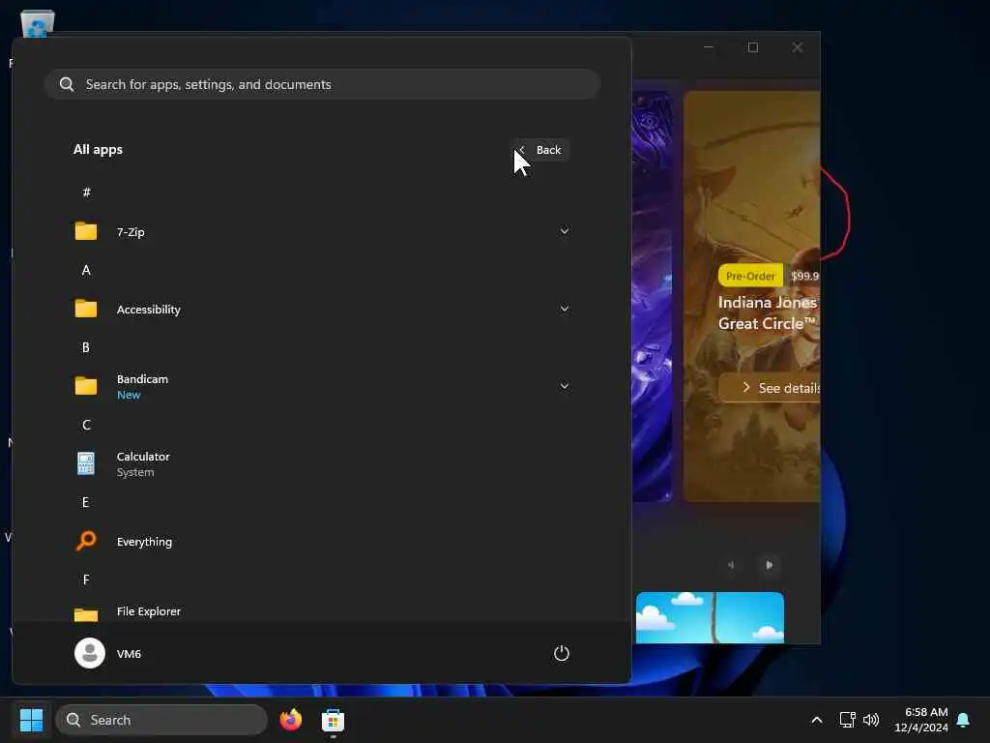990x743 pixels.
Task: Click the Start menu search field
Action: click(x=322, y=84)
